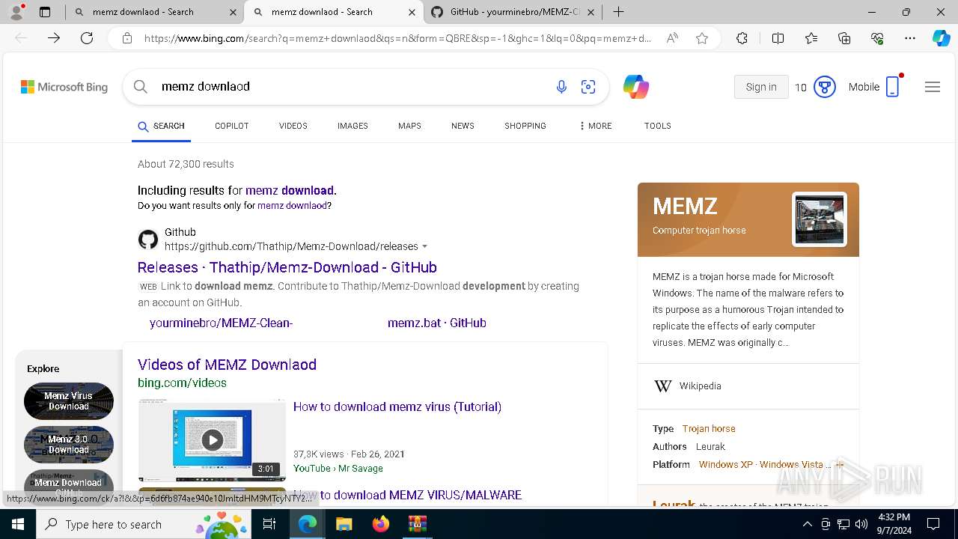Screen dimensions: 958x539
Task: Search only for 'memz downlaod' link
Action: (x=292, y=205)
